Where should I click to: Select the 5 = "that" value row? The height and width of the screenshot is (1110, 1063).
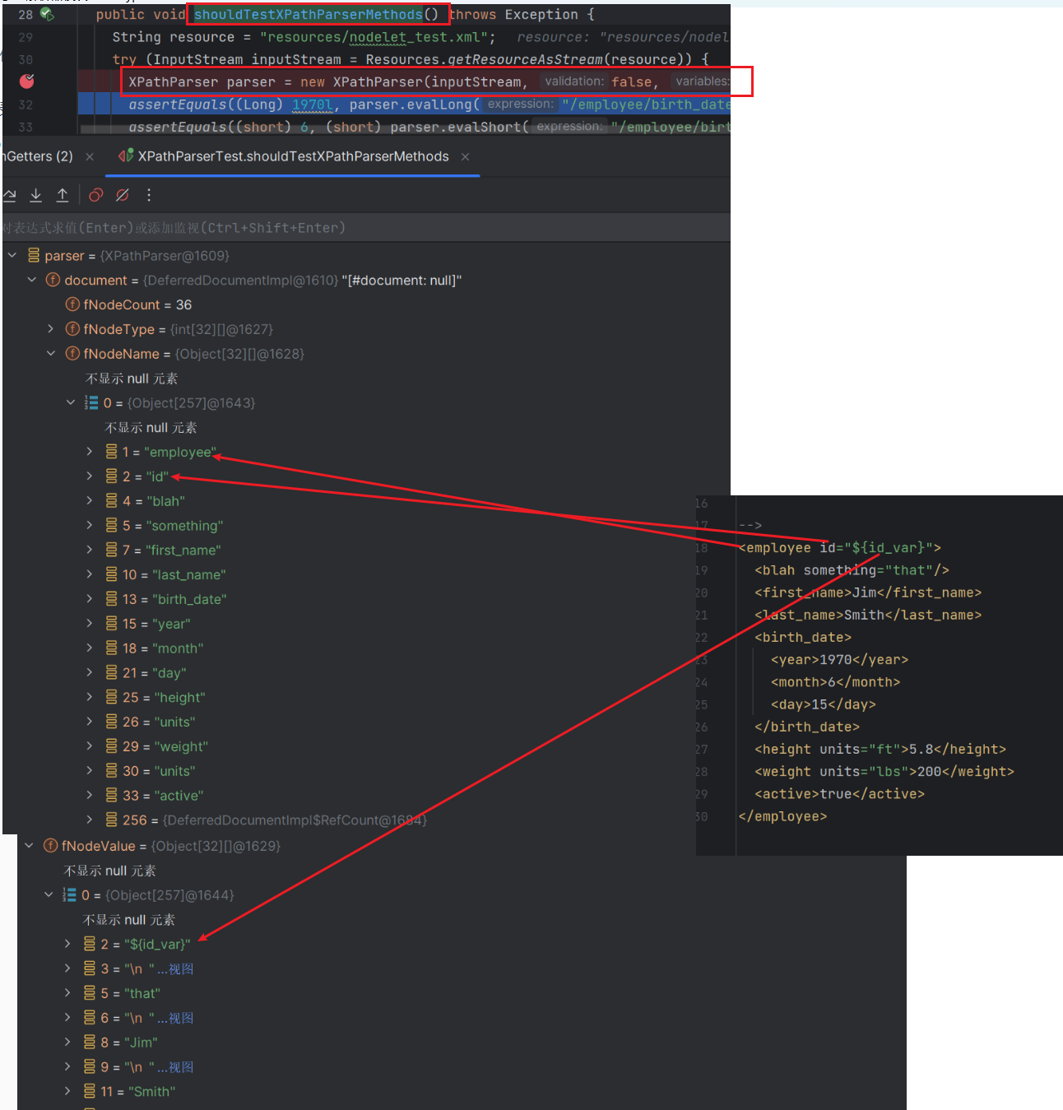pos(130,993)
